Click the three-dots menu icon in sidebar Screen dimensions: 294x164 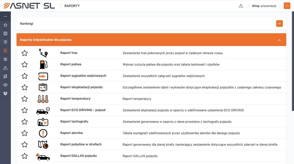(5, 16)
